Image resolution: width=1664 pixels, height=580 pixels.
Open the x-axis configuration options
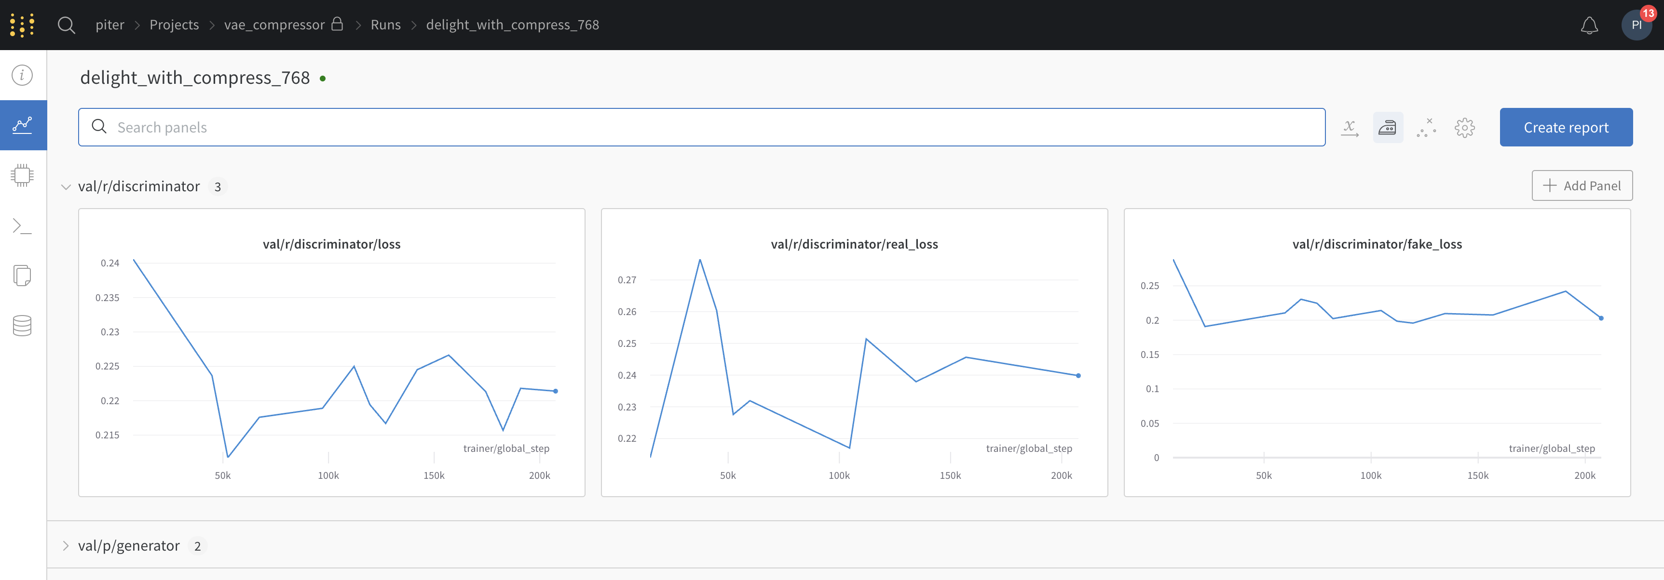tap(1350, 127)
